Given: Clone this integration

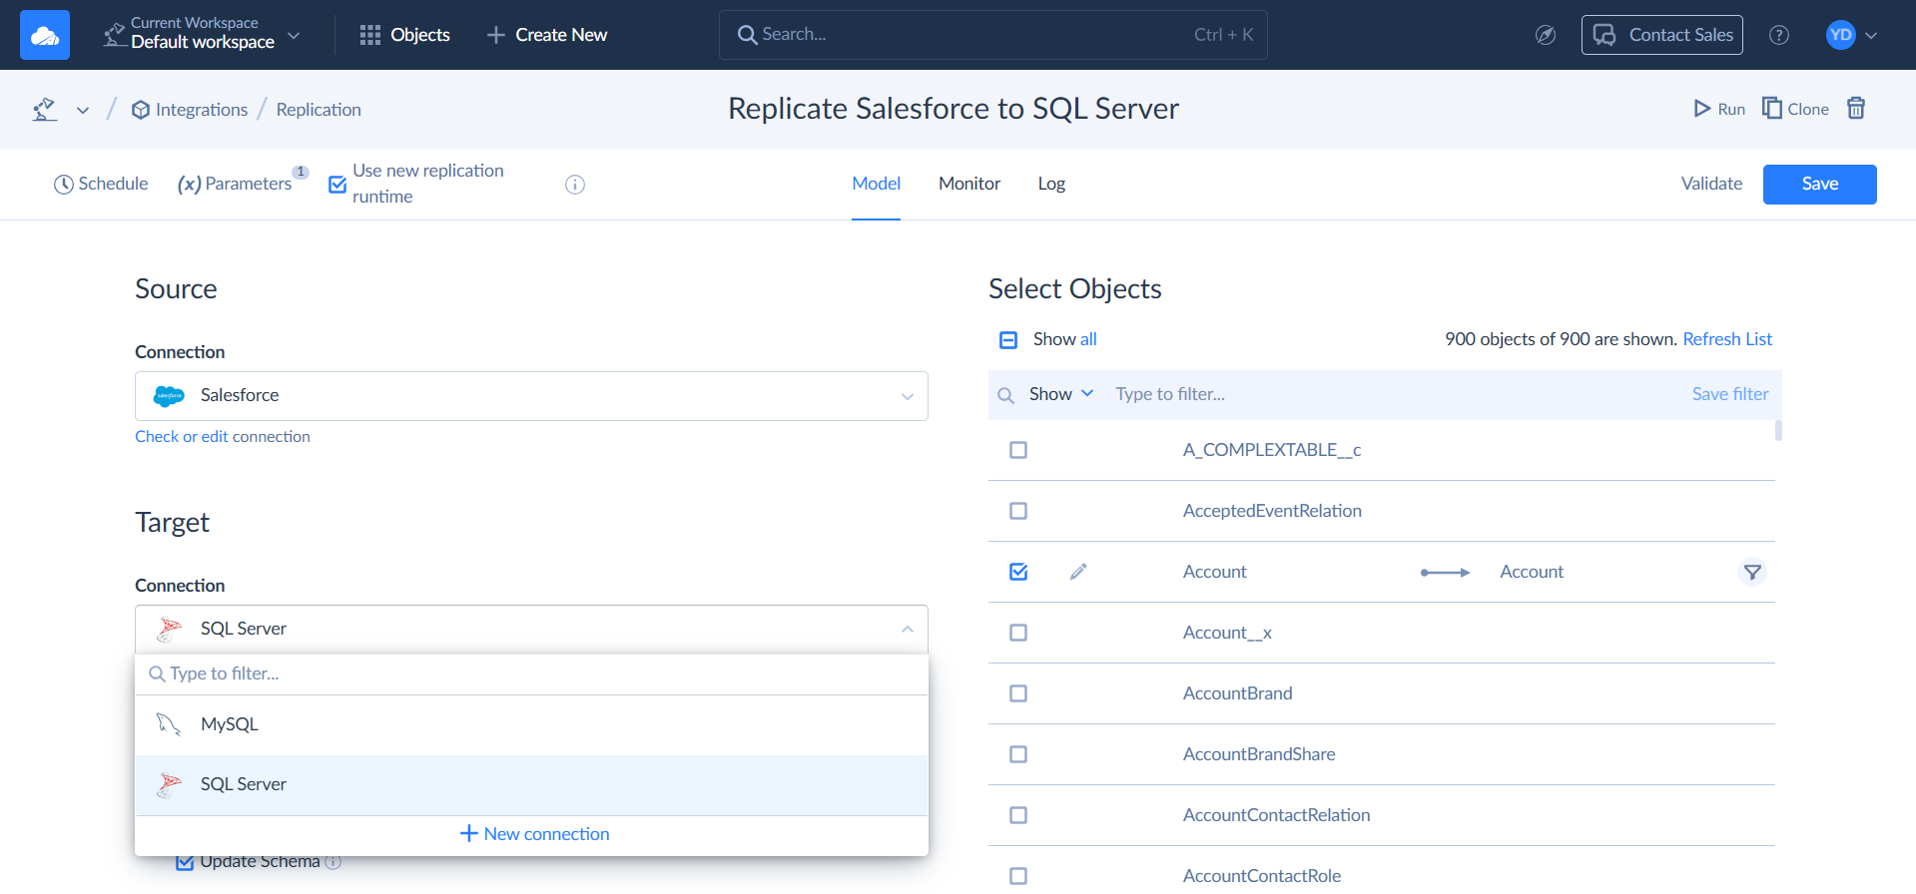Looking at the screenshot, I should click(x=1795, y=109).
